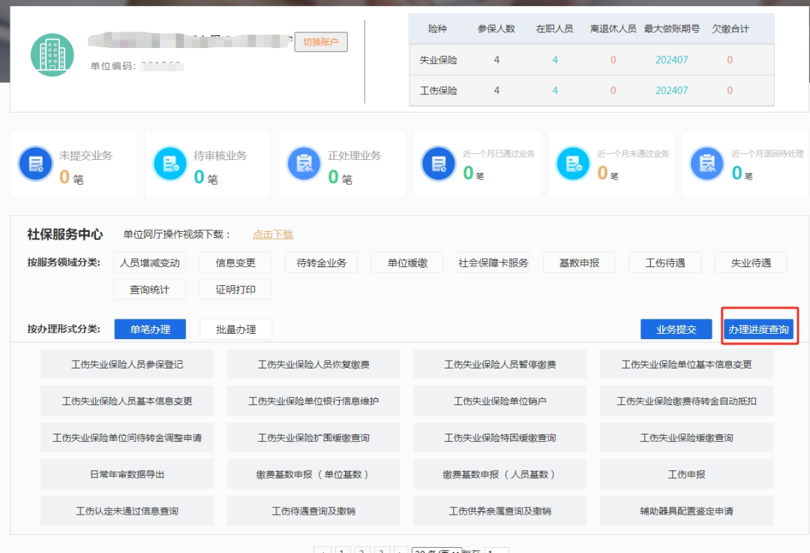Image resolution: width=810 pixels, height=553 pixels.
Task: Switch to 批量办理 batch mode
Action: pos(236,329)
